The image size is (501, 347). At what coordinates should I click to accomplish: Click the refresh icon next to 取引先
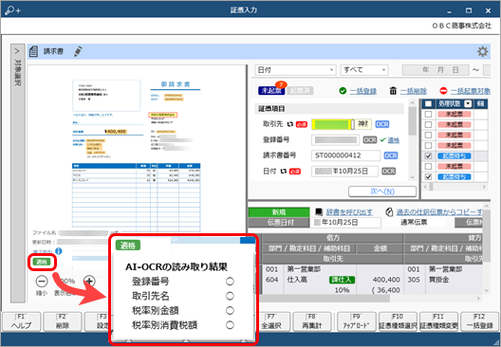[x=289, y=124]
